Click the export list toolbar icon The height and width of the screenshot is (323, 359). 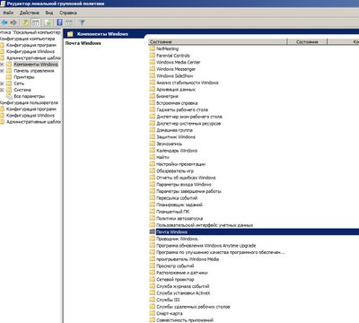point(48,22)
